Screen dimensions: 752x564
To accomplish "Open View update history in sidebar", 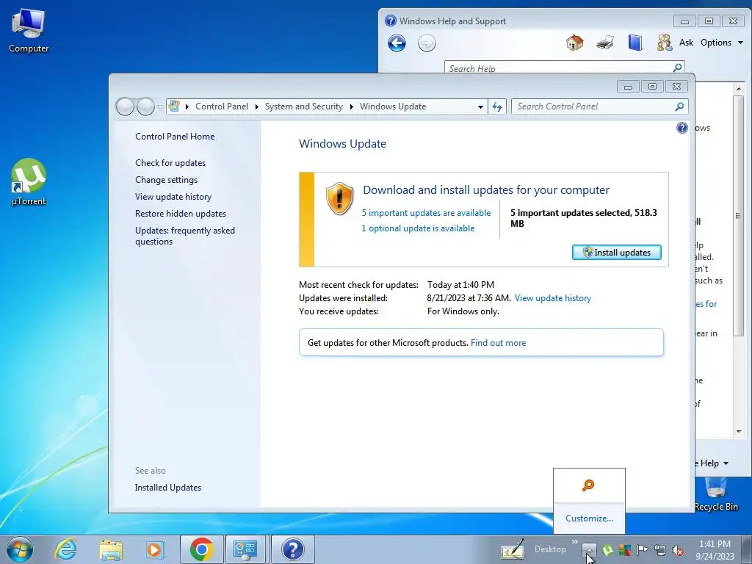I will [x=173, y=197].
